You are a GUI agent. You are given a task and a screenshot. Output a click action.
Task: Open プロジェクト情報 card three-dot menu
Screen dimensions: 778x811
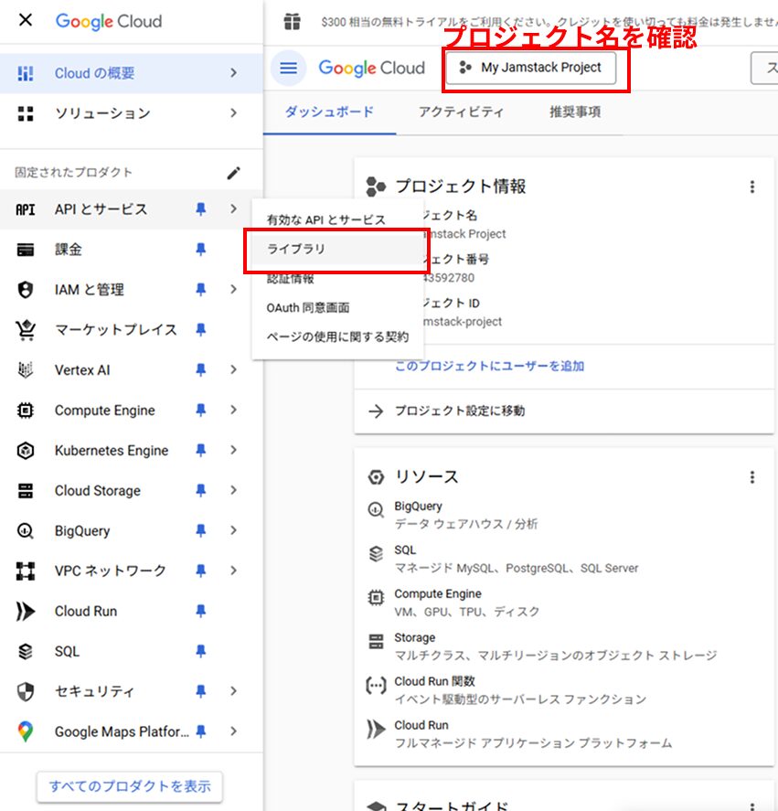click(752, 187)
